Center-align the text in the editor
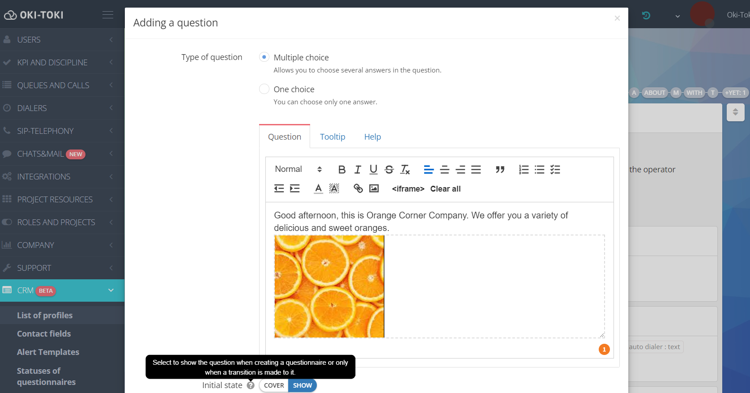The height and width of the screenshot is (393, 750). coord(444,170)
